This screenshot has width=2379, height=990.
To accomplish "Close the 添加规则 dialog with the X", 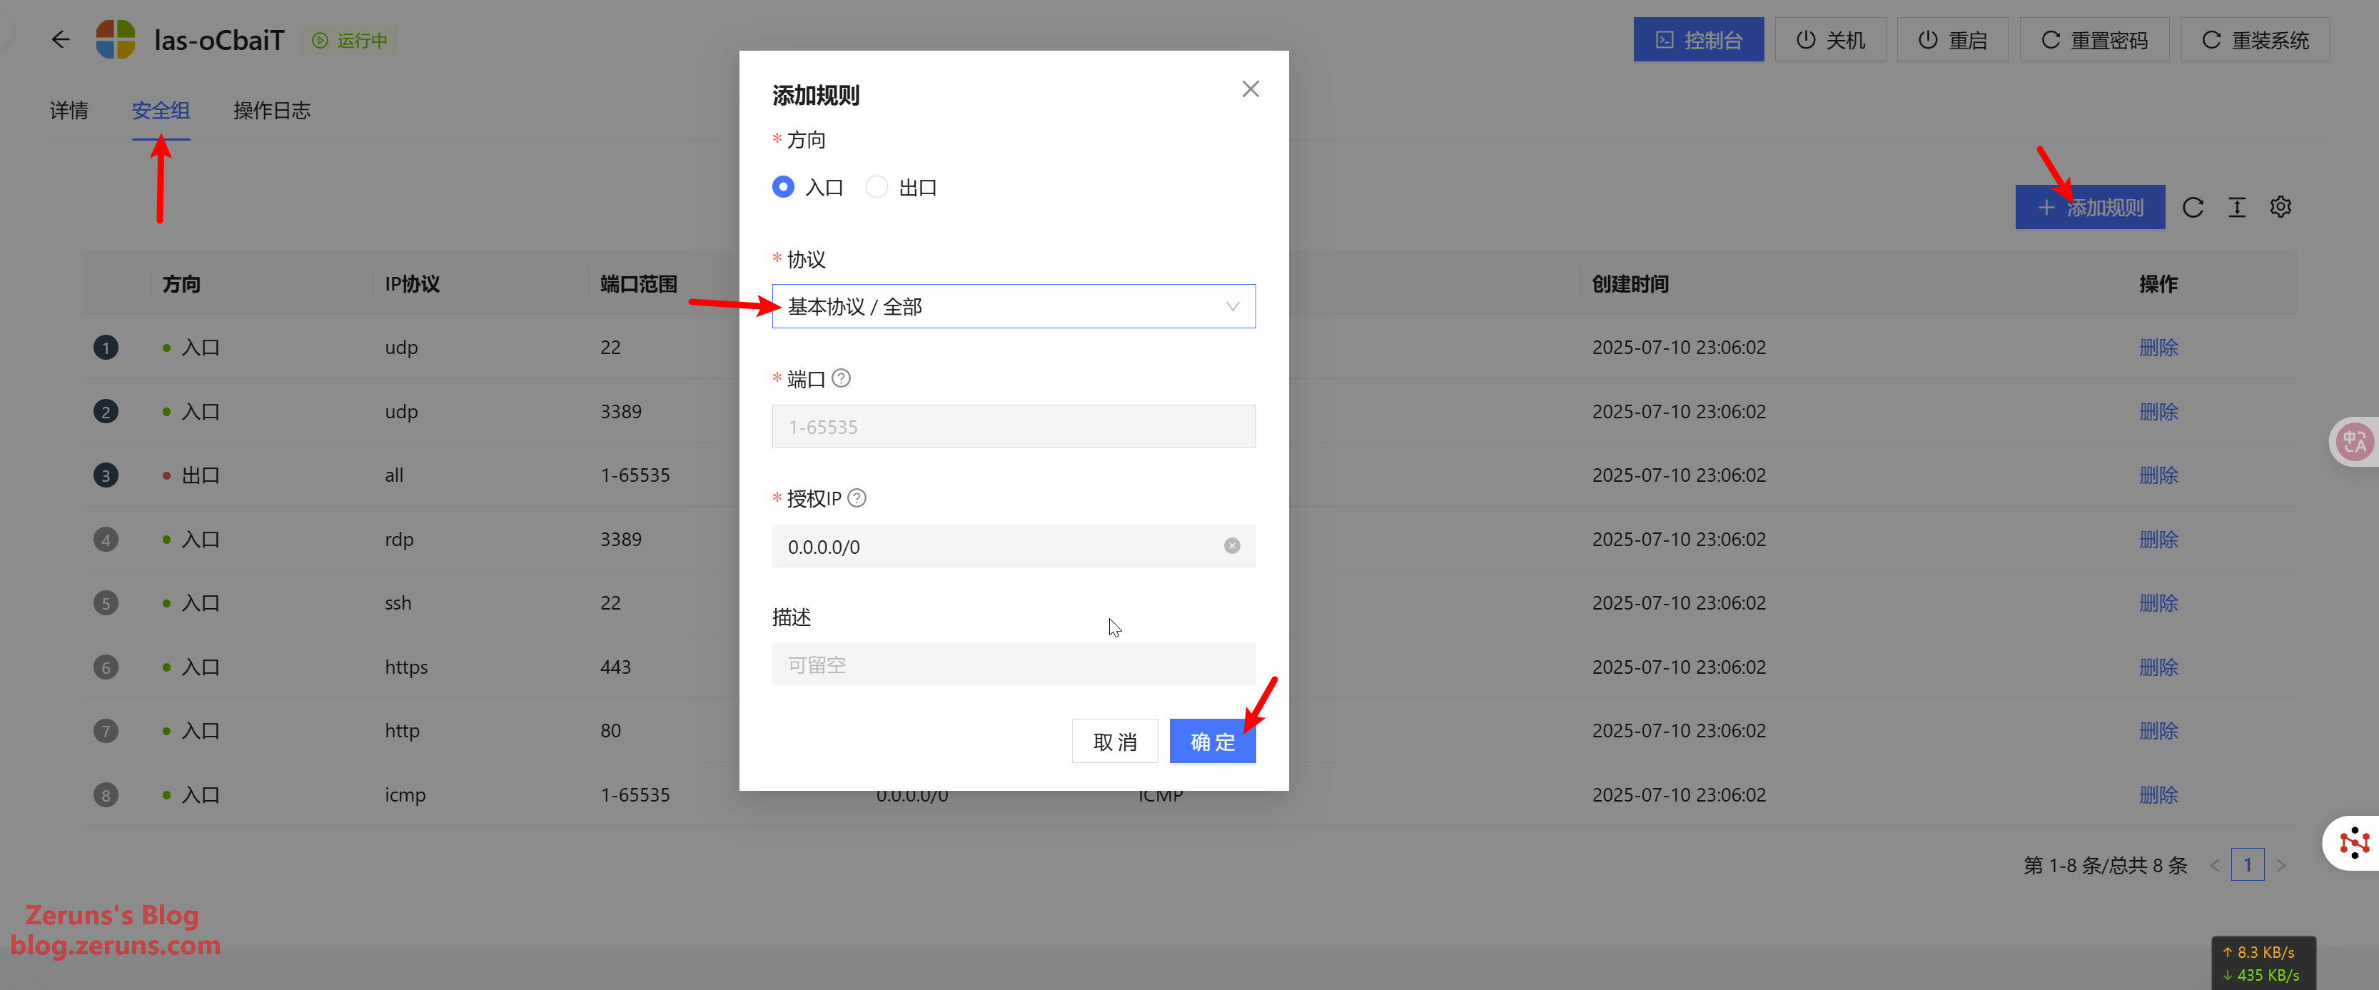I will click(1250, 90).
